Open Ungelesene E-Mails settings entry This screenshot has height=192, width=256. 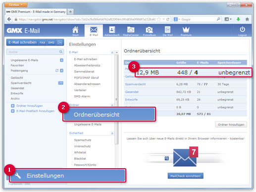(x=88, y=125)
